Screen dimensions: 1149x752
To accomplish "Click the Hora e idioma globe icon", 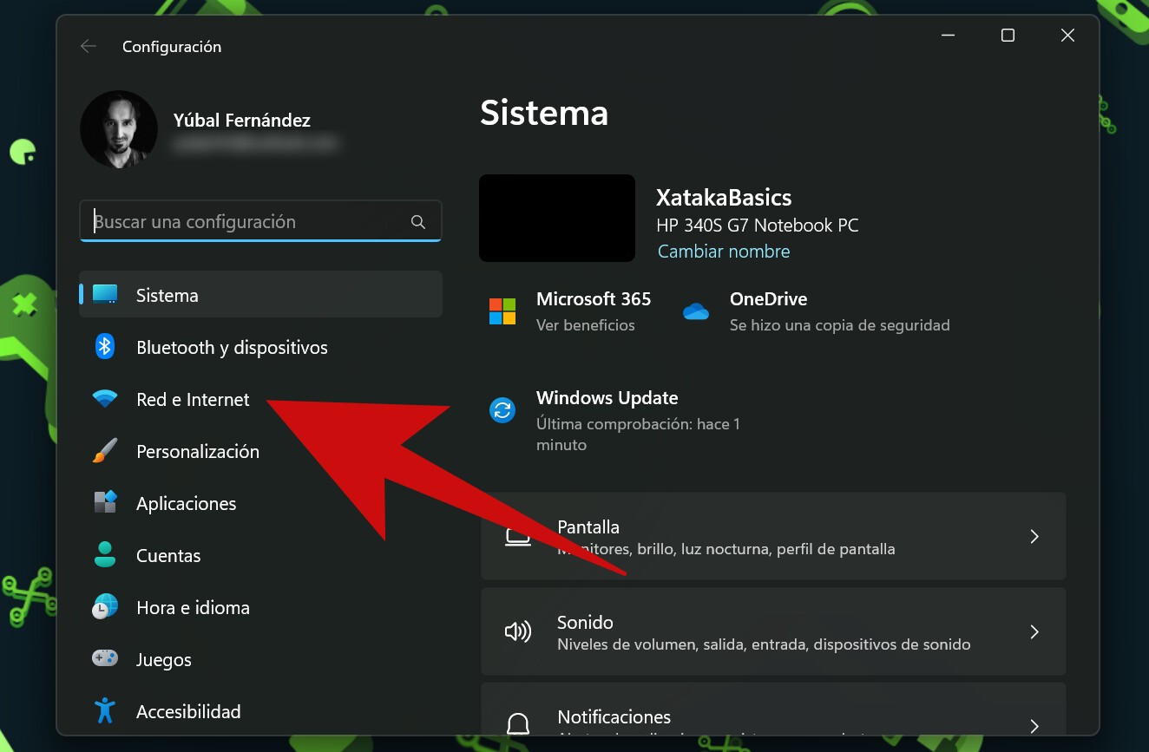I will (105, 607).
